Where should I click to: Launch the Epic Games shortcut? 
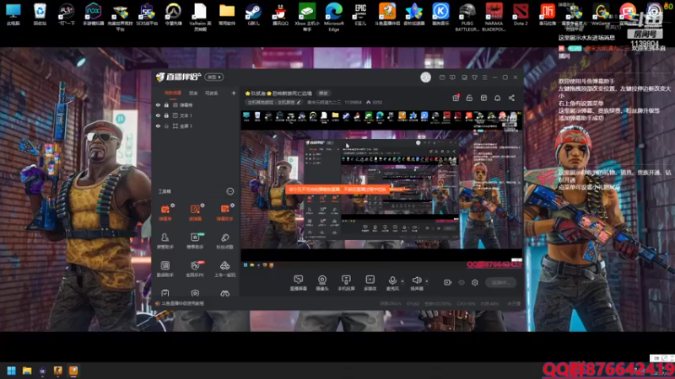[360, 13]
